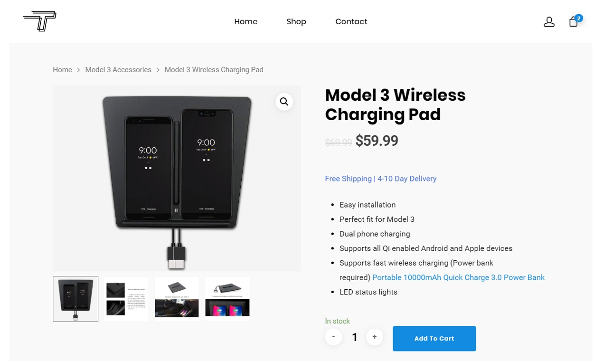Increase quantity with the plus button
Viewport: 603px width, 361px height.
pos(375,337)
